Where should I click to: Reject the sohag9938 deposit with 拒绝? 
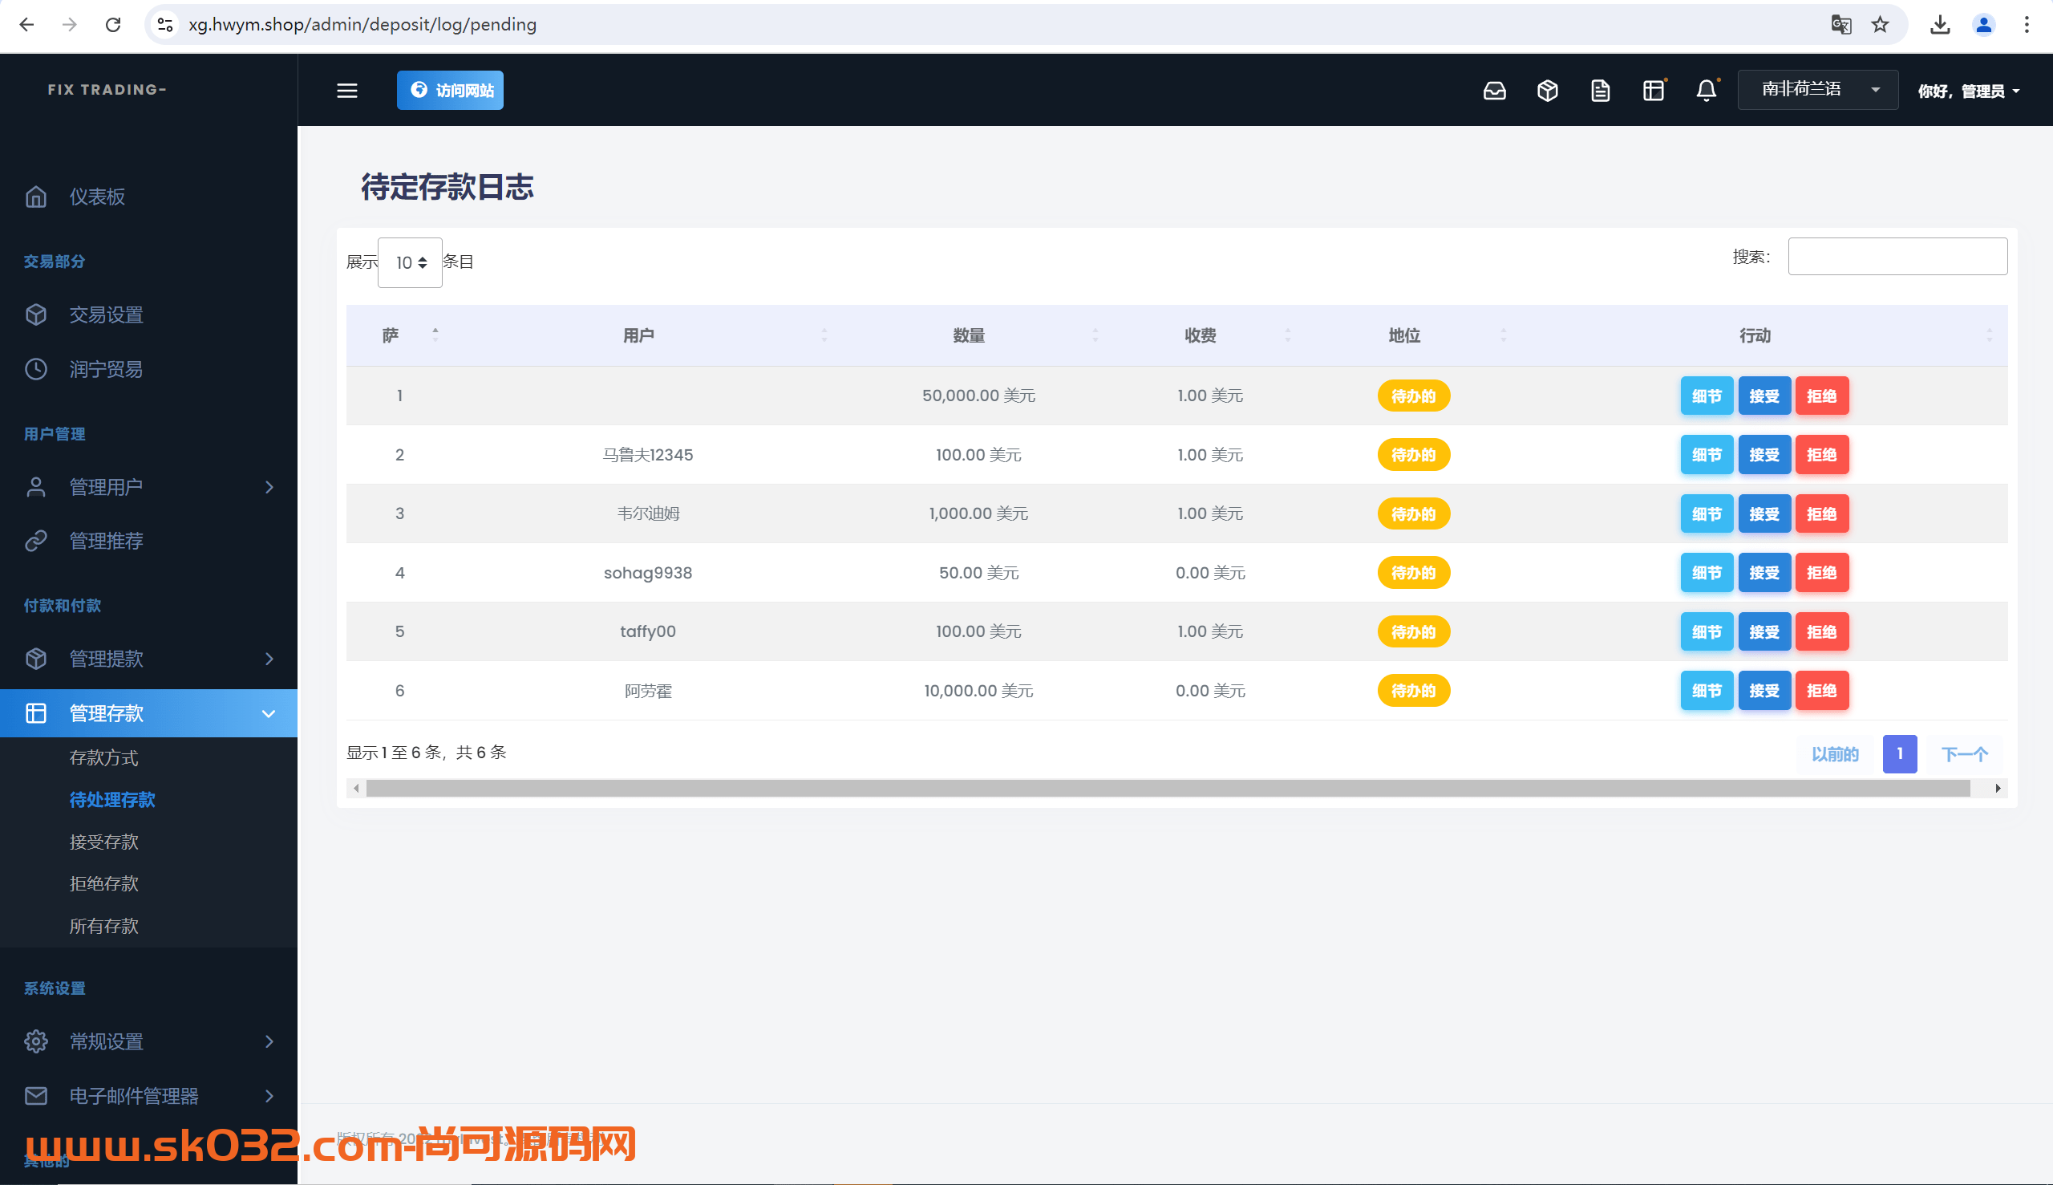(1822, 573)
